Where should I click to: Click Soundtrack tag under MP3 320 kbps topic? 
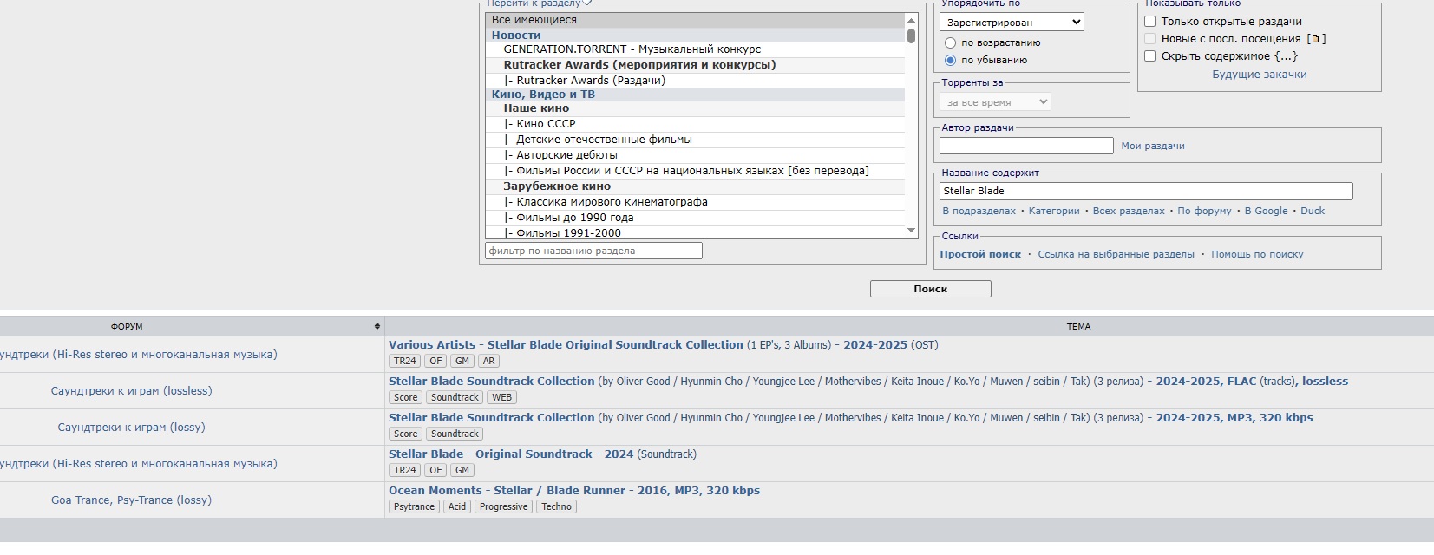pyautogui.click(x=455, y=434)
